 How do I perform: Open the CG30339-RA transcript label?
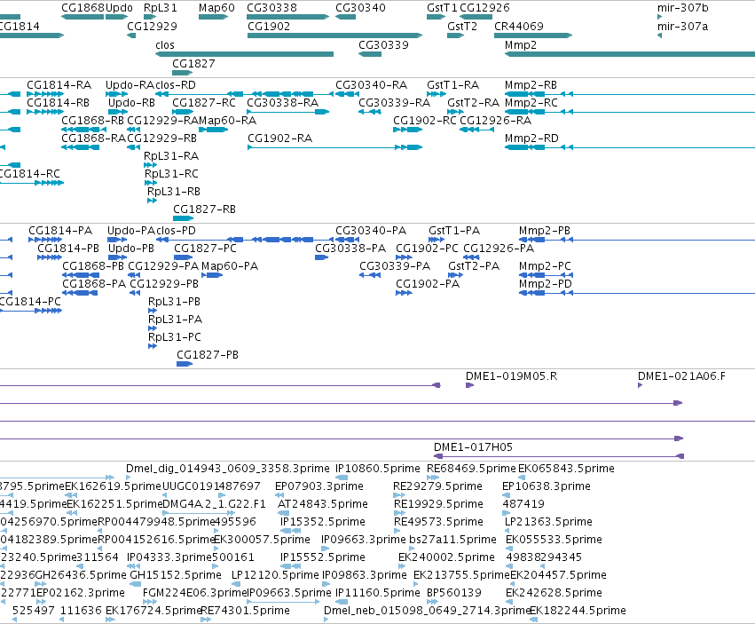pos(394,103)
